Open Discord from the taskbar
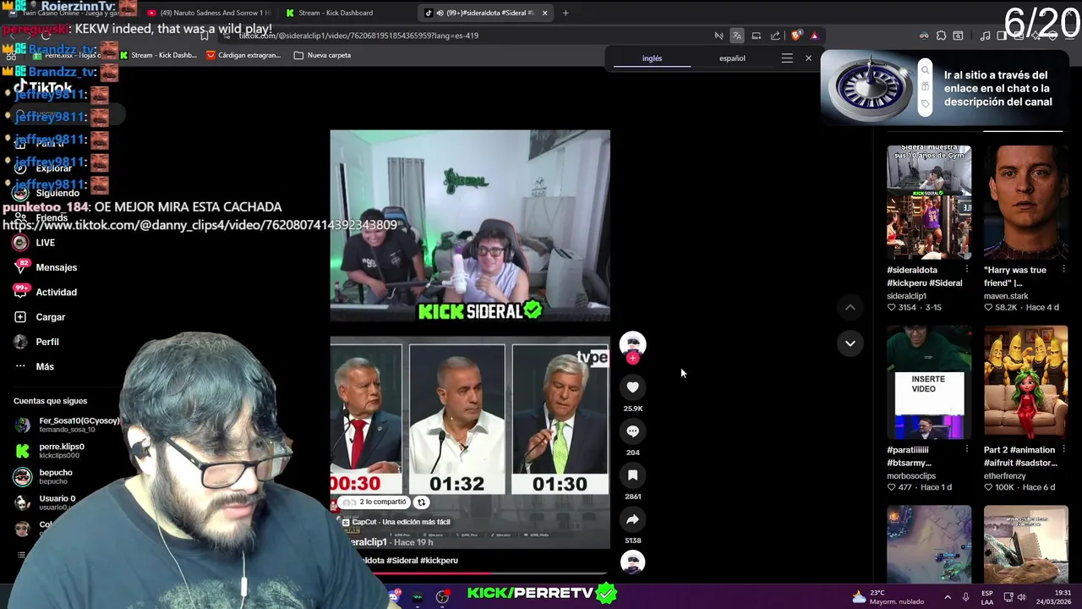The height and width of the screenshot is (609, 1082). tap(394, 596)
